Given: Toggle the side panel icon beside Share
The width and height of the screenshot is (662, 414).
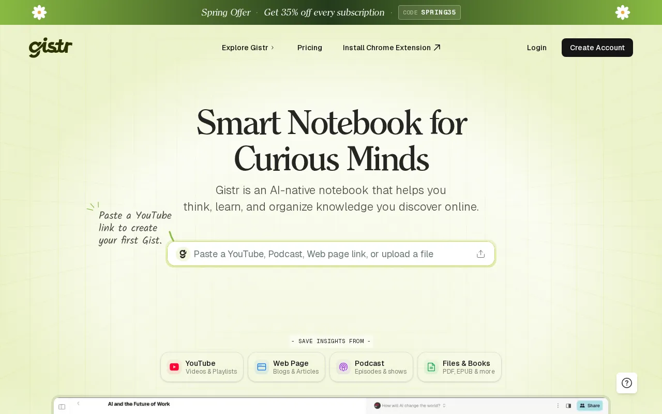Looking at the screenshot, I should (x=568, y=406).
